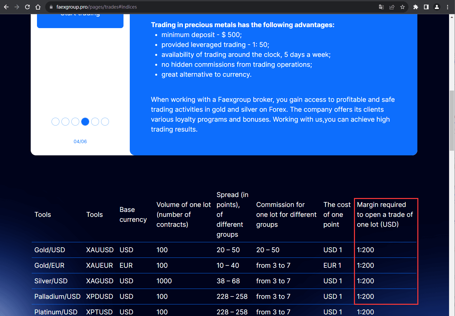The width and height of the screenshot is (455, 316).
Task: Click Gold/USD spread 20 – 50
Action: tap(228, 250)
